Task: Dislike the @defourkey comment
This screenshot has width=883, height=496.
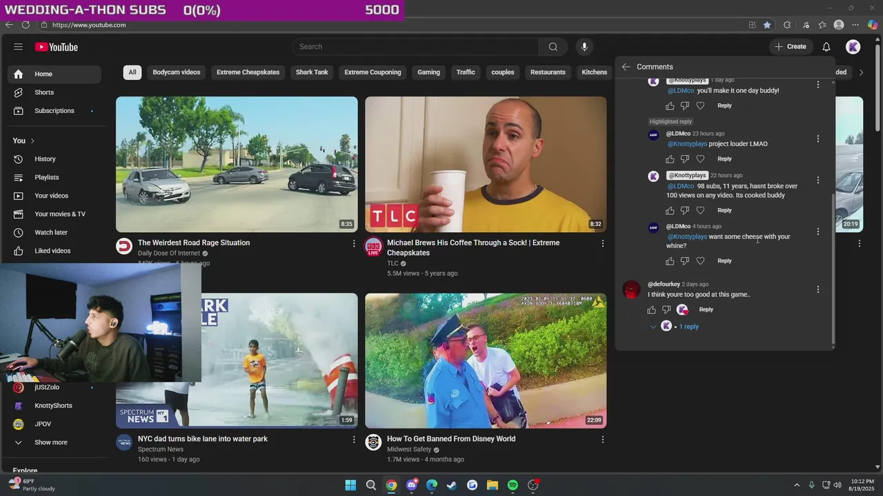Action: 666,310
